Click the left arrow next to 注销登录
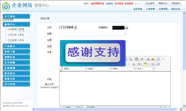Image resolution: width=186 pixels, height=111 pixels. (136, 4)
